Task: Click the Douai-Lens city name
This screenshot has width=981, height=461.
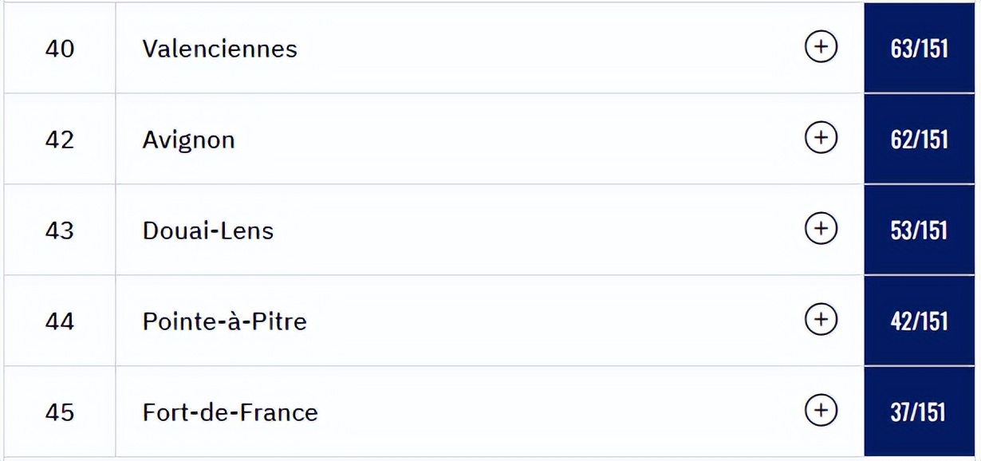Action: point(208,230)
